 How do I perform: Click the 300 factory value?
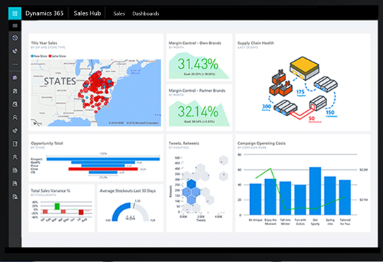(266, 106)
